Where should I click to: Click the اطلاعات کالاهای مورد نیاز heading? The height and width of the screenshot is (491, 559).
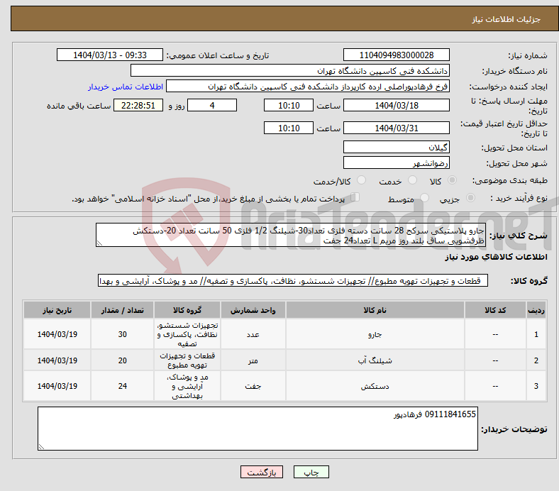[x=496, y=257]
